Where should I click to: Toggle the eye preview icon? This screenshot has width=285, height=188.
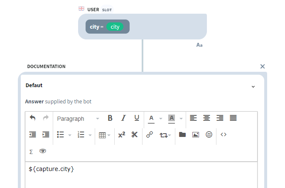tap(42, 151)
